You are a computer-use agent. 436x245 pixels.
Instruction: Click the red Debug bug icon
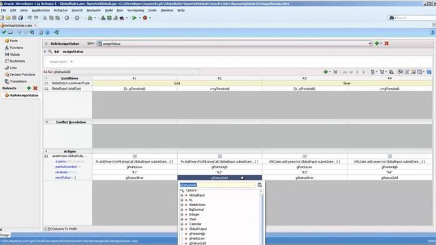tap(145, 18)
